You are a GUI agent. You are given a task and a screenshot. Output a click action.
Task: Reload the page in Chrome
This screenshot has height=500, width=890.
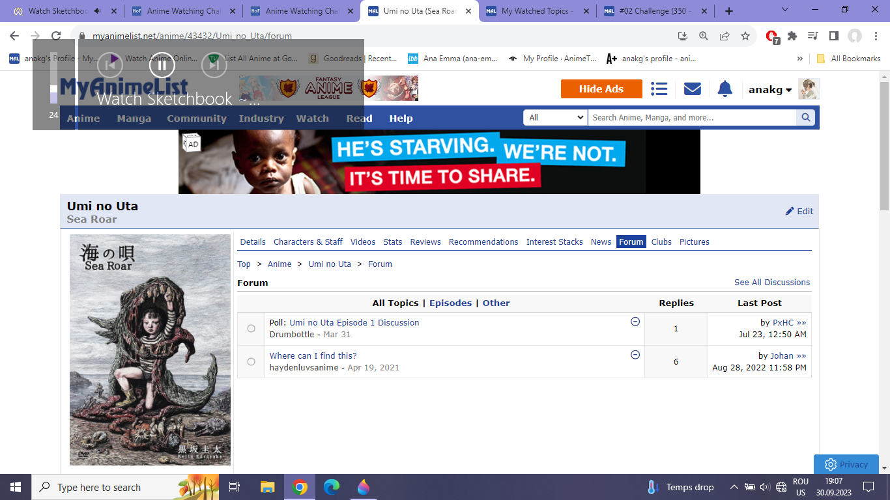pyautogui.click(x=56, y=36)
